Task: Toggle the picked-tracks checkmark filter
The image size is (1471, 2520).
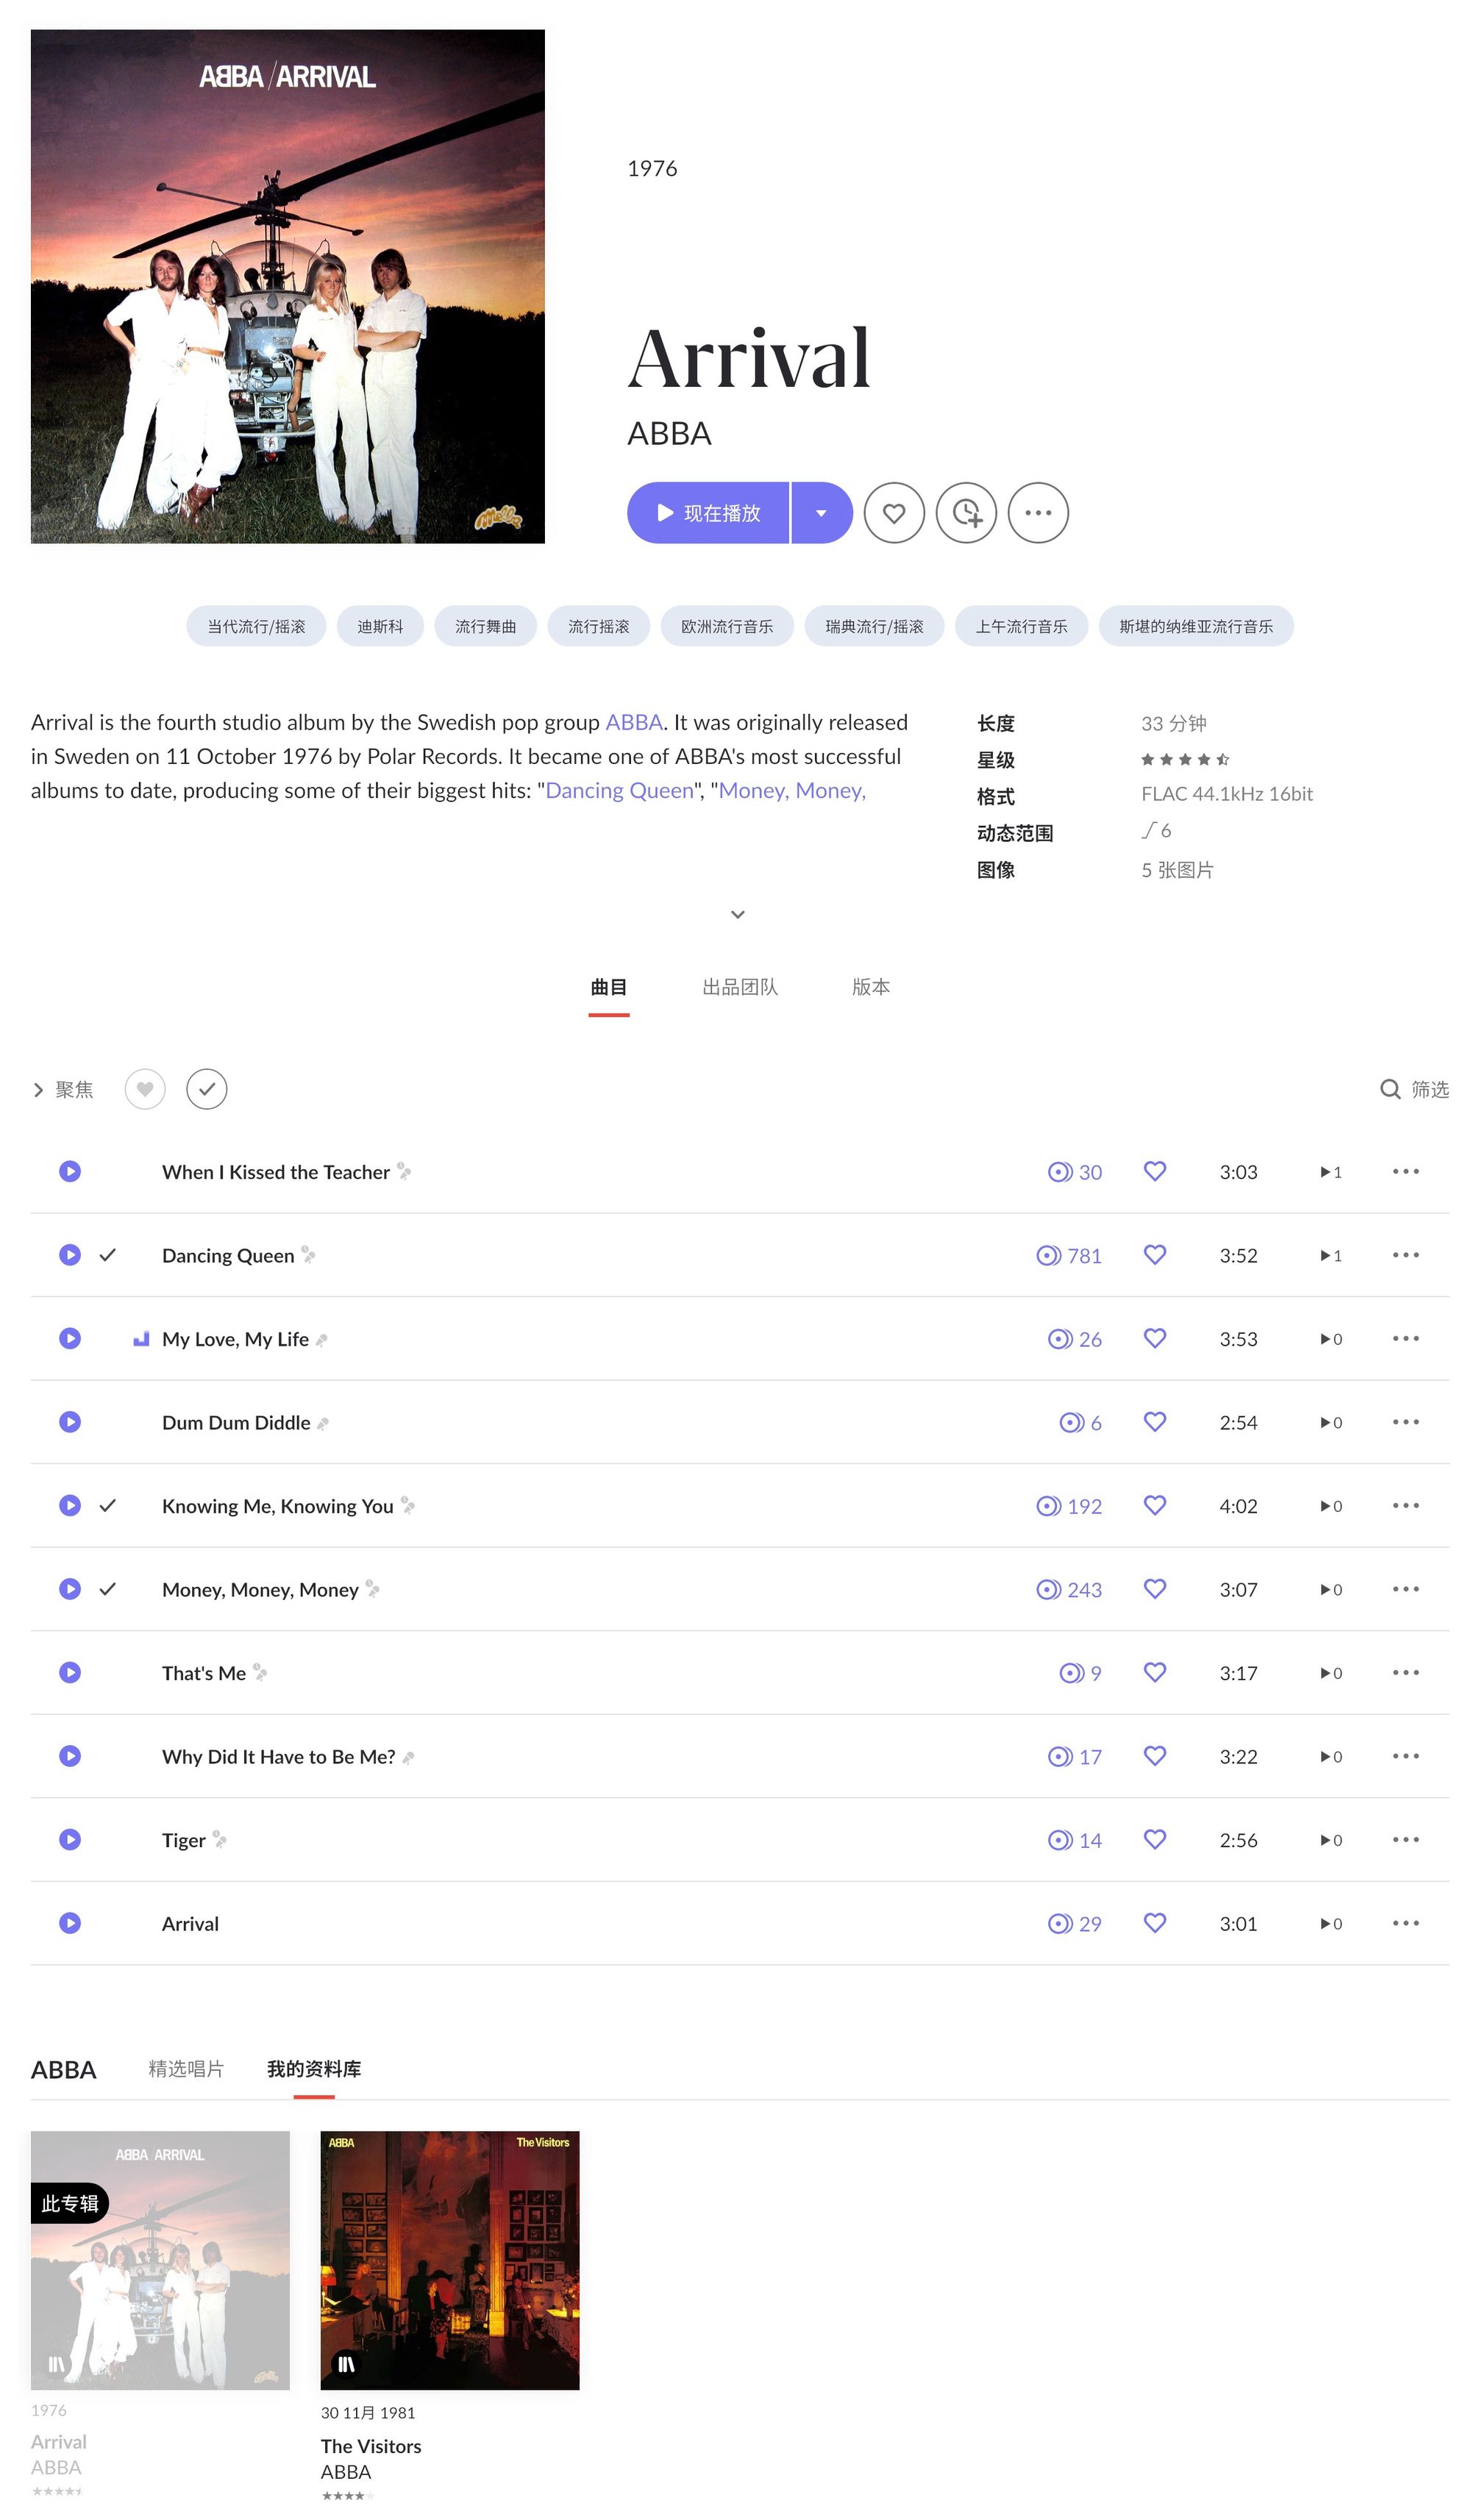Action: pos(206,1089)
